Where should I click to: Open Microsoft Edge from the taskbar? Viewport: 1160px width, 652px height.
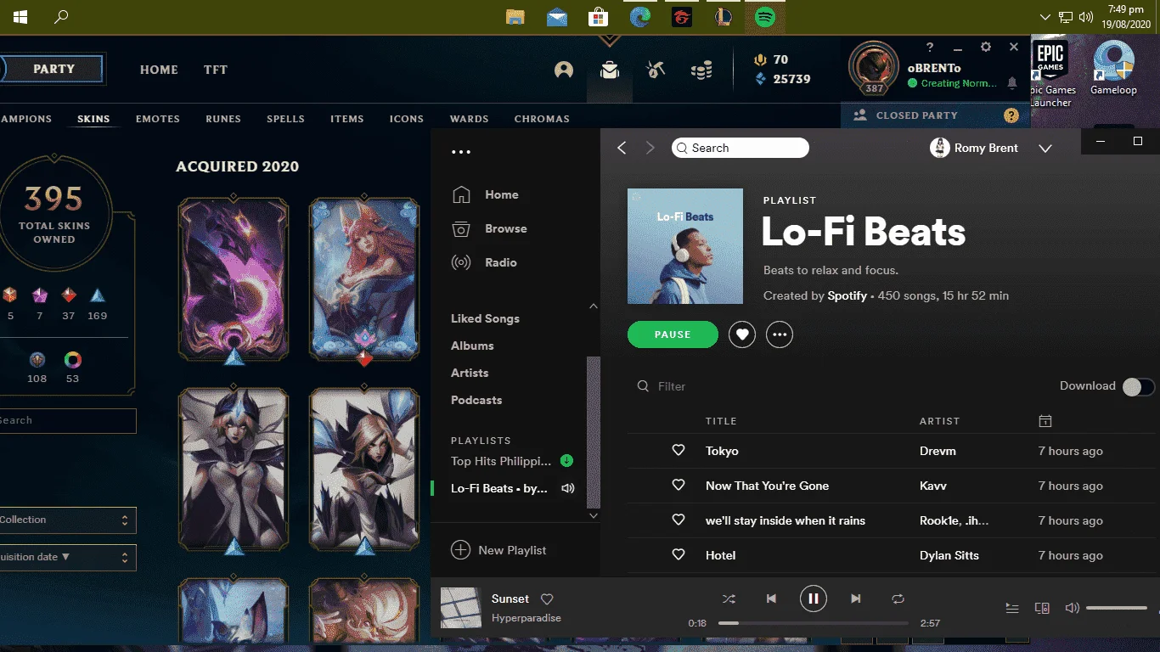pyautogui.click(x=640, y=17)
